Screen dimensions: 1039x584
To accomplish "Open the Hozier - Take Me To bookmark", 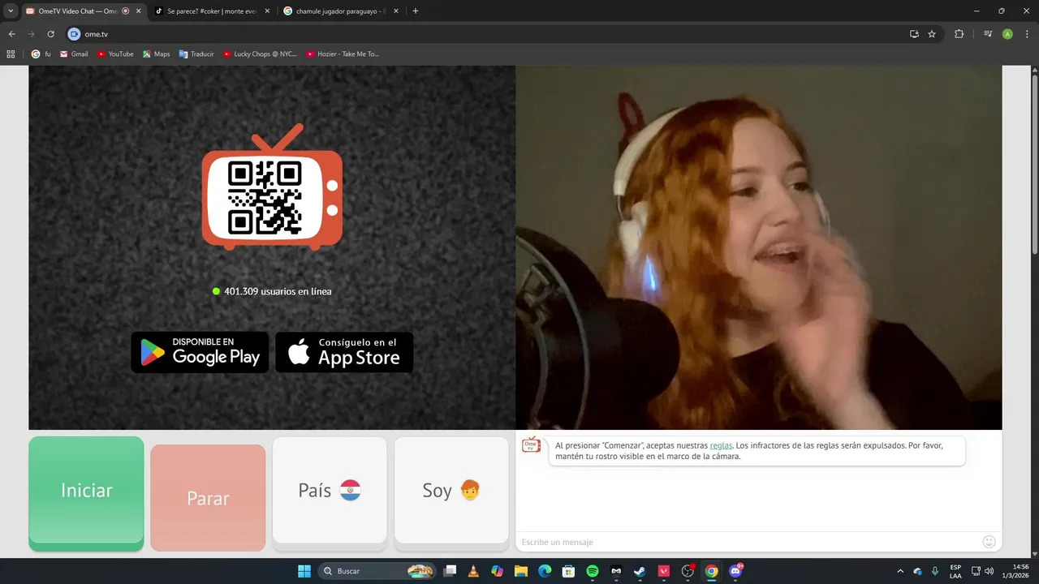I will pos(343,54).
